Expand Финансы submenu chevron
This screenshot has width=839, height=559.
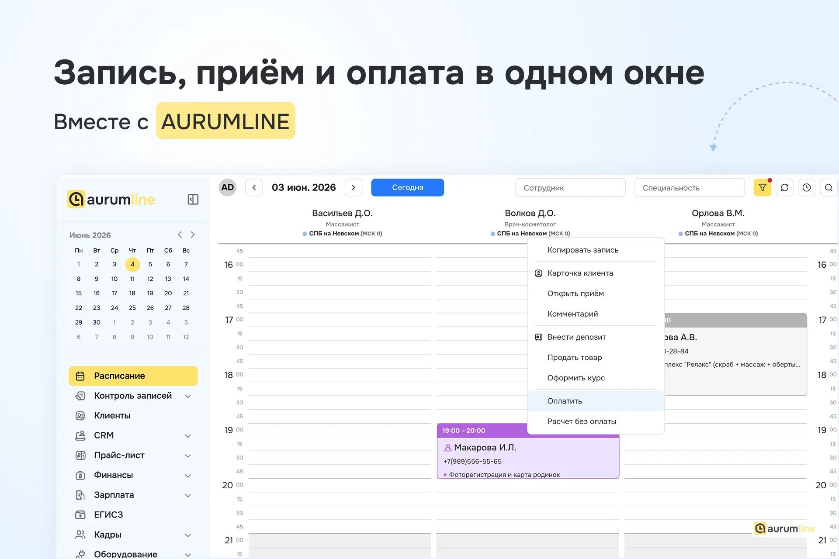[188, 476]
